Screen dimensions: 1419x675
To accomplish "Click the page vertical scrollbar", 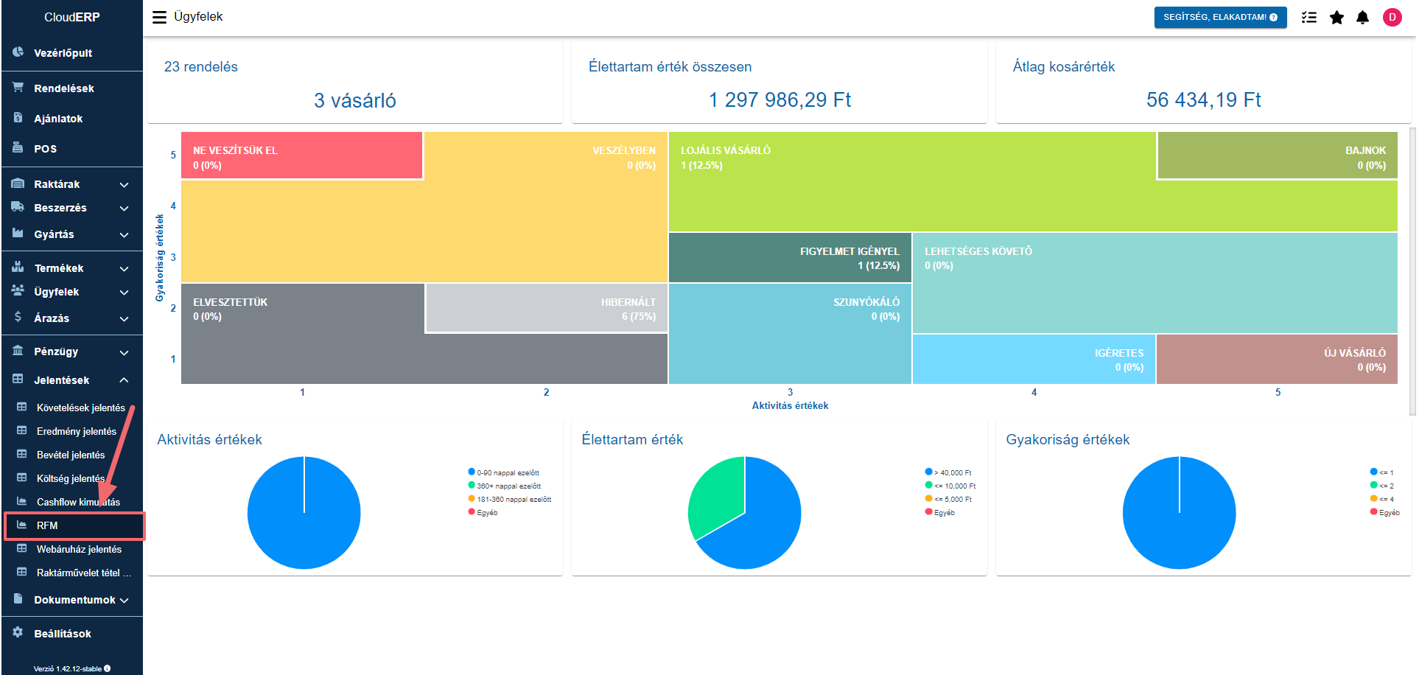I will click(x=1412, y=273).
